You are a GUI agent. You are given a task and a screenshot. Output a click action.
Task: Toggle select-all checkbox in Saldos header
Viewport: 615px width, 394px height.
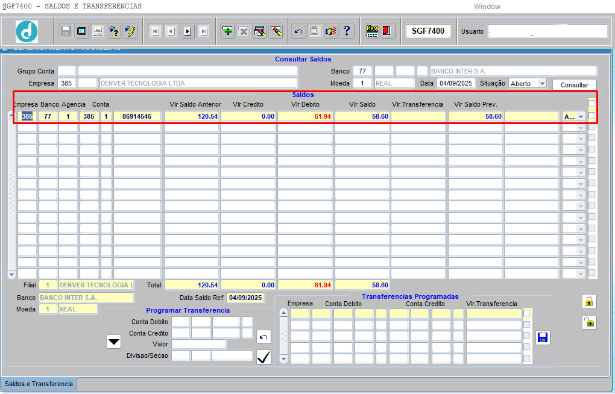(592, 103)
